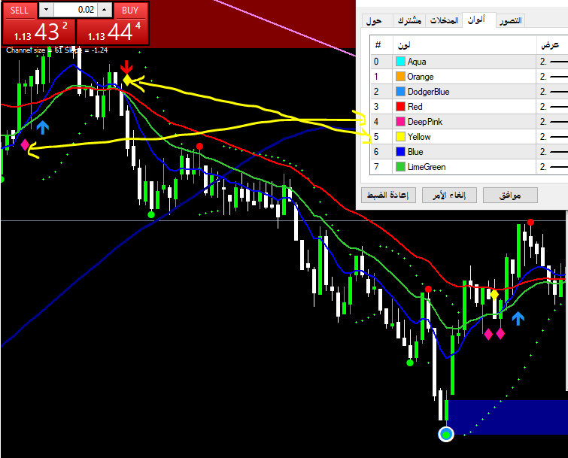Click the 0.02 volume input field
The width and height of the screenshot is (568, 458).
click(75, 10)
